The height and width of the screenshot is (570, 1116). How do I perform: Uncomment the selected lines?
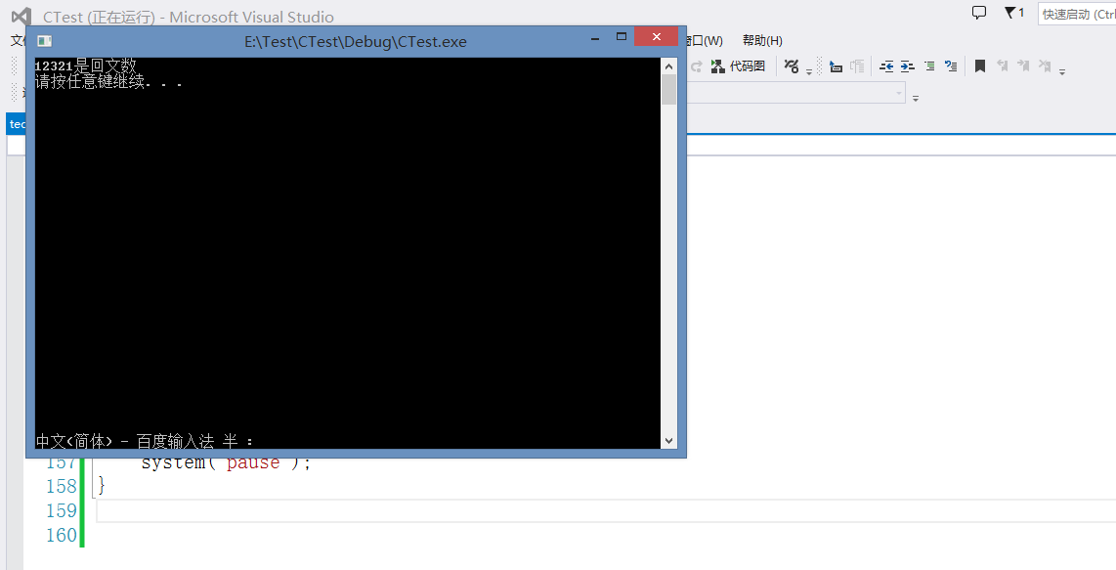click(951, 66)
